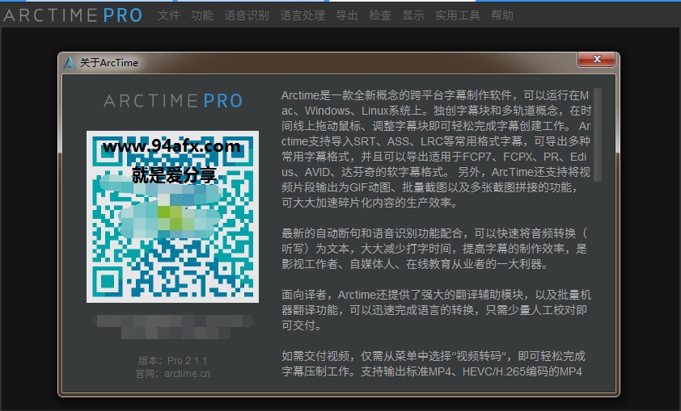Open the 文件 menu

coord(168,15)
